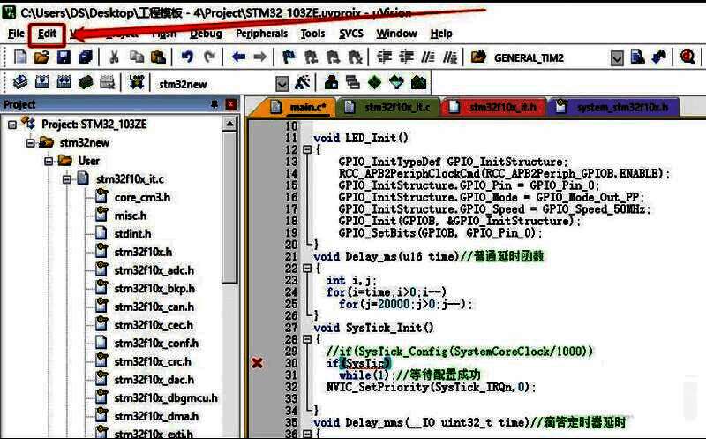
Task: Click the Insert Bookmark flag icon
Action: pyautogui.click(x=289, y=57)
